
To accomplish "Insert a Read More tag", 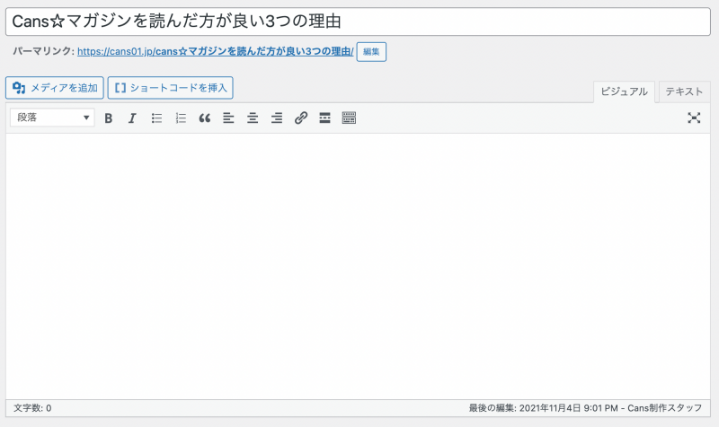I will (x=324, y=118).
